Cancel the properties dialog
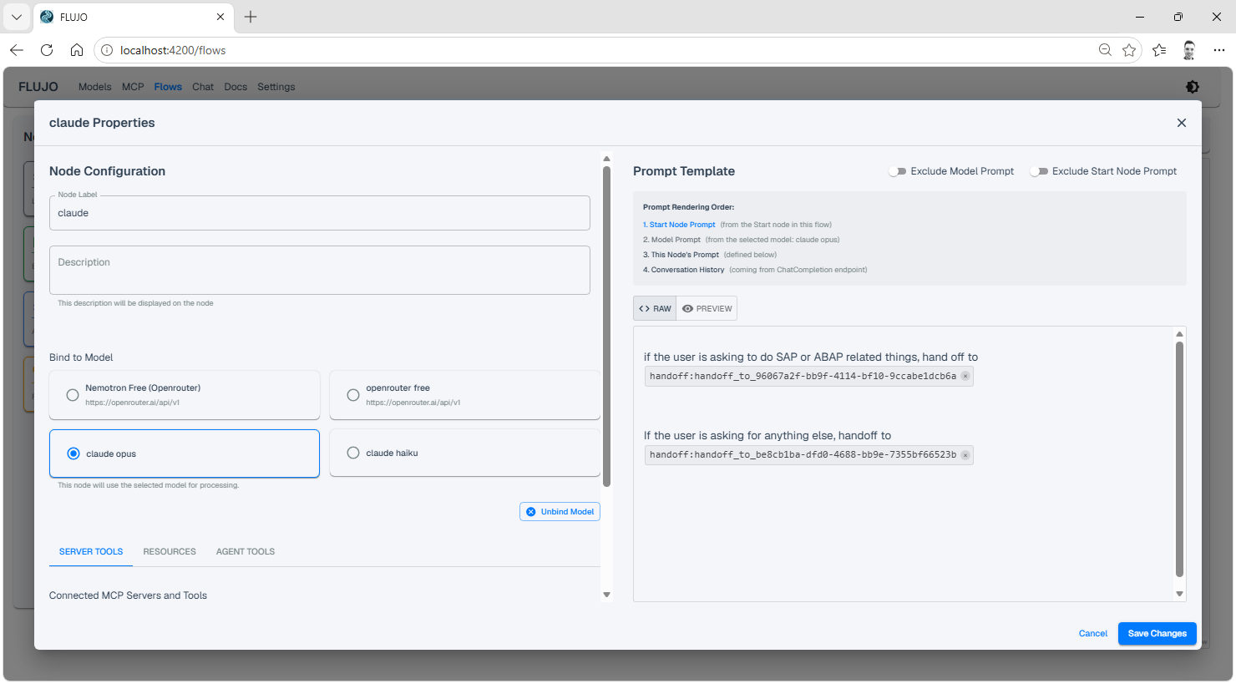 click(x=1092, y=634)
